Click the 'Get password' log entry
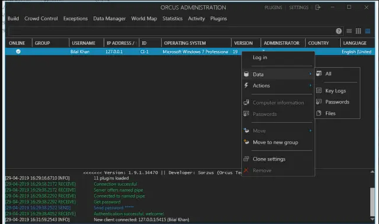 (x=107, y=202)
